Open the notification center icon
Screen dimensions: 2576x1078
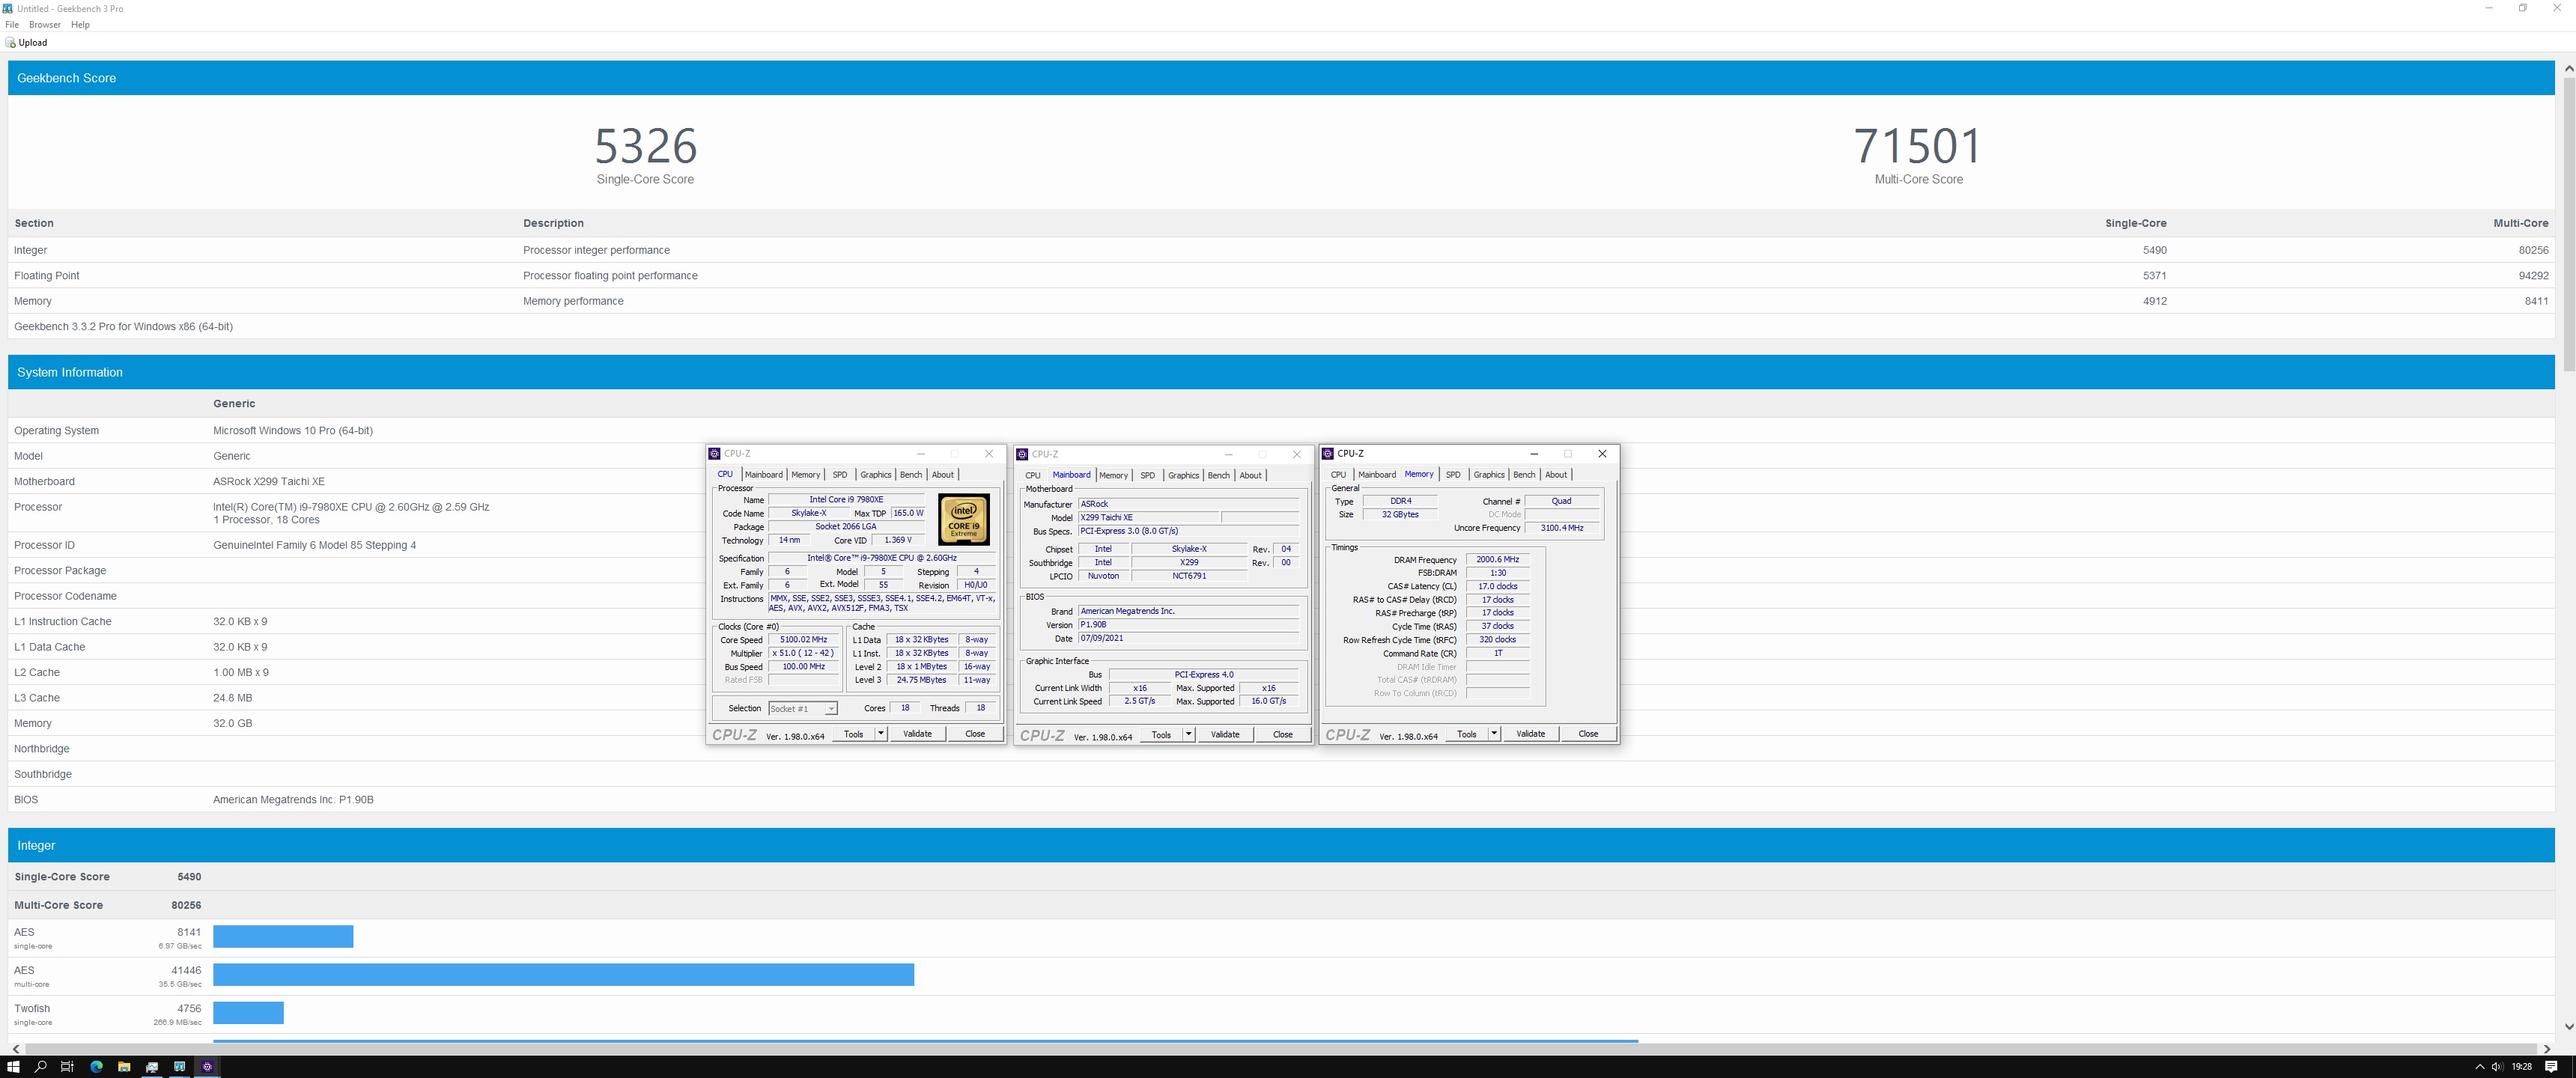2551,1067
